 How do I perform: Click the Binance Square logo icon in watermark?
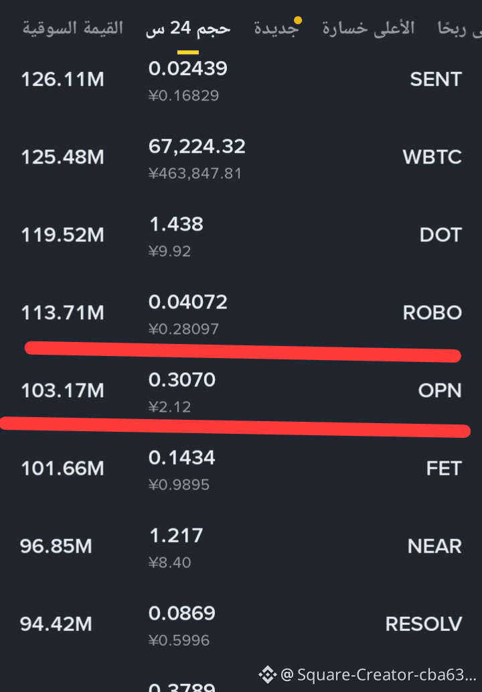[x=267, y=675]
